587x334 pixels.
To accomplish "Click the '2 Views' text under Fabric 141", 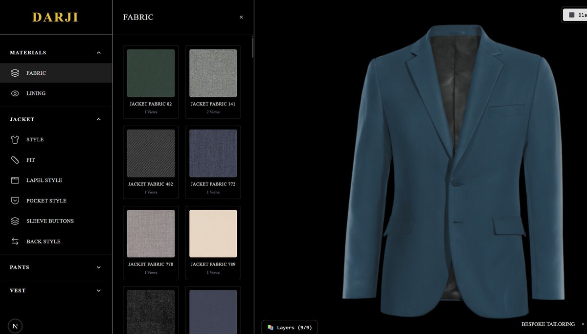I will point(213,112).
